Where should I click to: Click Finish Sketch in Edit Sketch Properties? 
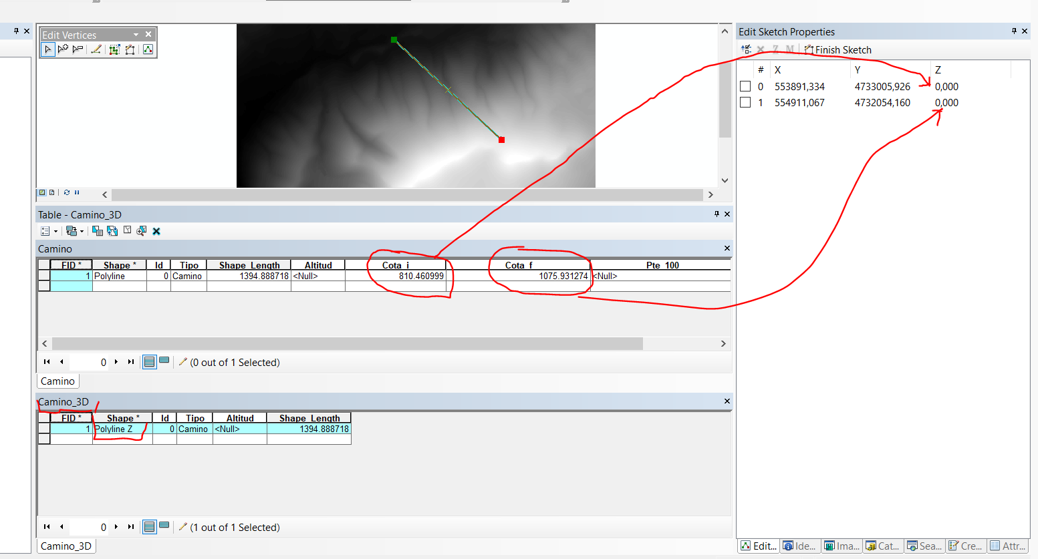(837, 49)
